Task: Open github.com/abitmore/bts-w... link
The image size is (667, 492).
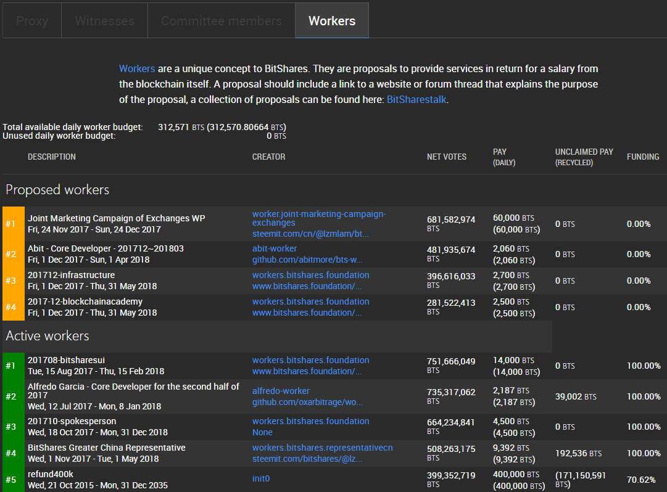Action: tap(307, 260)
